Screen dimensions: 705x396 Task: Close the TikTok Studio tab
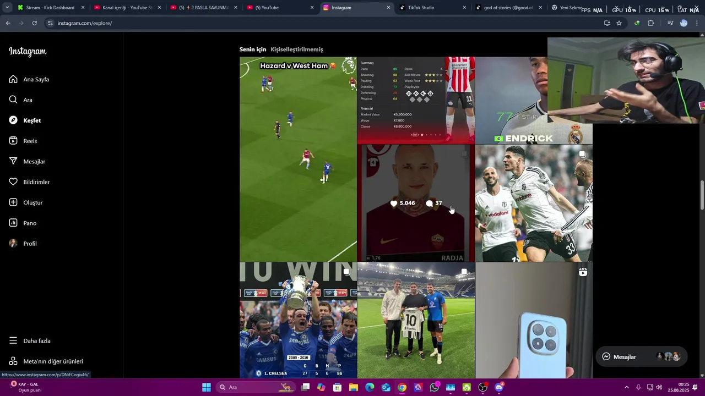[464, 8]
